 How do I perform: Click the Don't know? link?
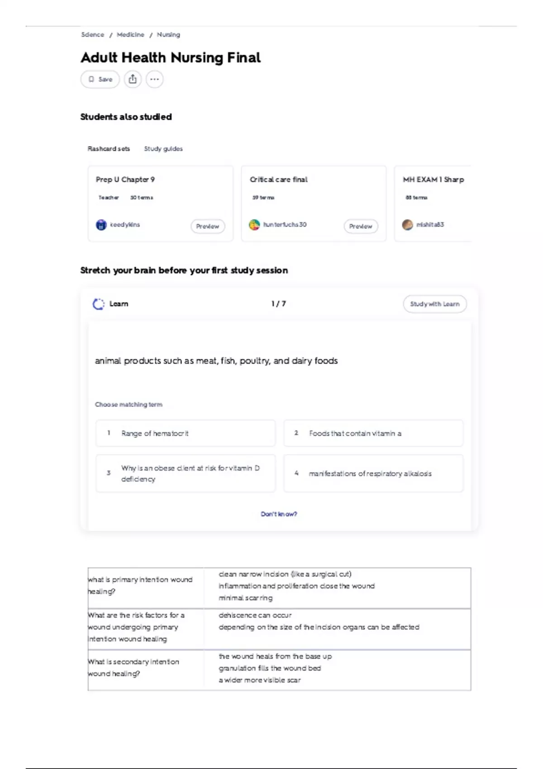(x=279, y=514)
